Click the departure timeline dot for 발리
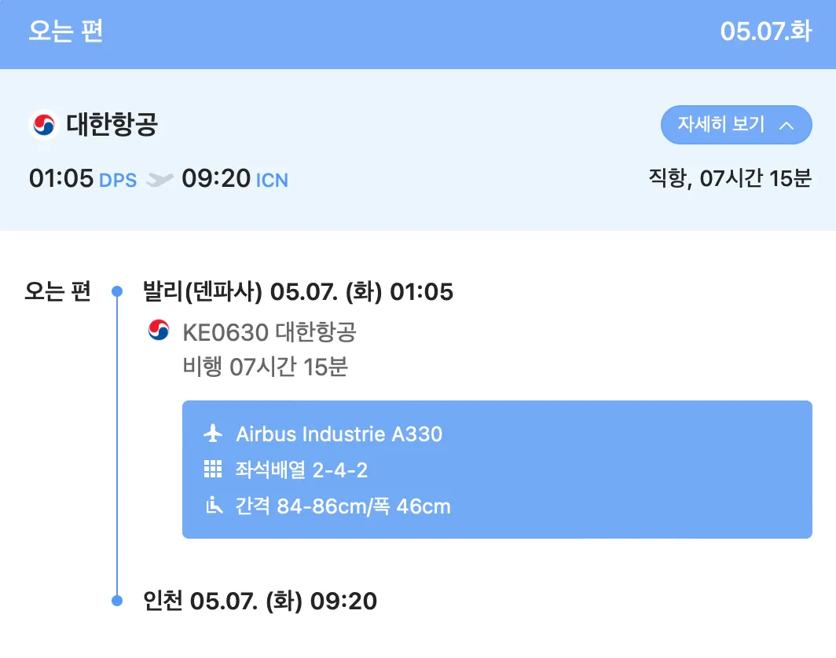This screenshot has height=658, width=836. [x=117, y=292]
